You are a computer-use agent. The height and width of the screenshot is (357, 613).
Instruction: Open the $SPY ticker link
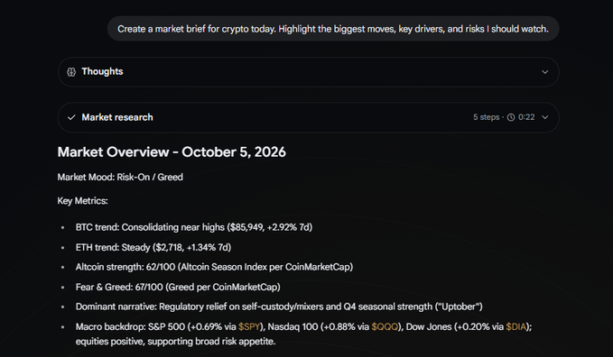[249, 326]
